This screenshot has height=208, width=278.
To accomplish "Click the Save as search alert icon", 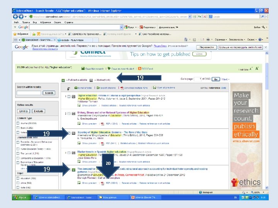I will click(x=109, y=69).
